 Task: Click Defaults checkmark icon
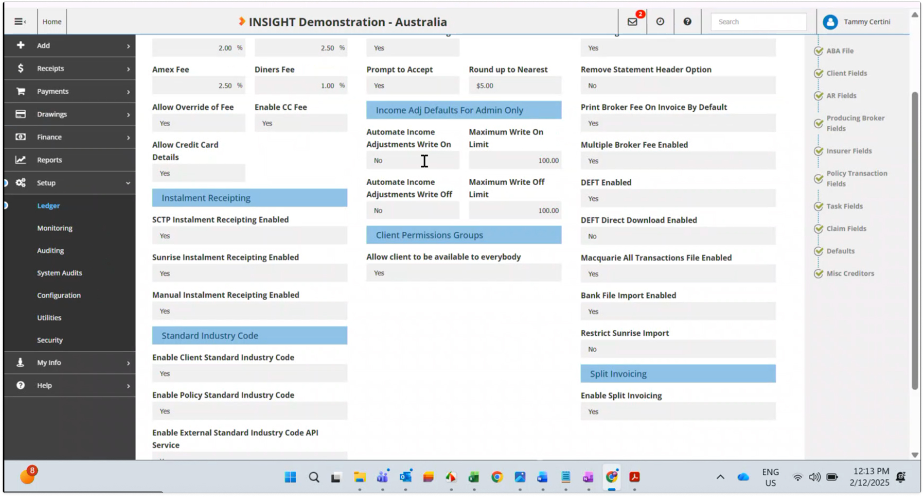pyautogui.click(x=818, y=251)
